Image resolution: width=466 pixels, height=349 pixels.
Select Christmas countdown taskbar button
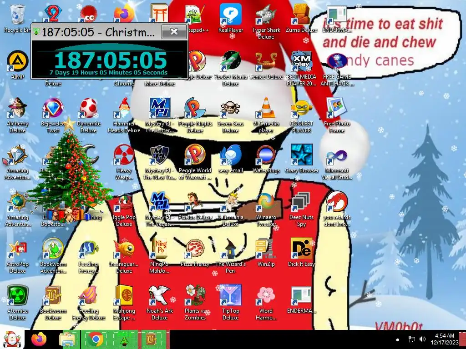click(x=124, y=339)
